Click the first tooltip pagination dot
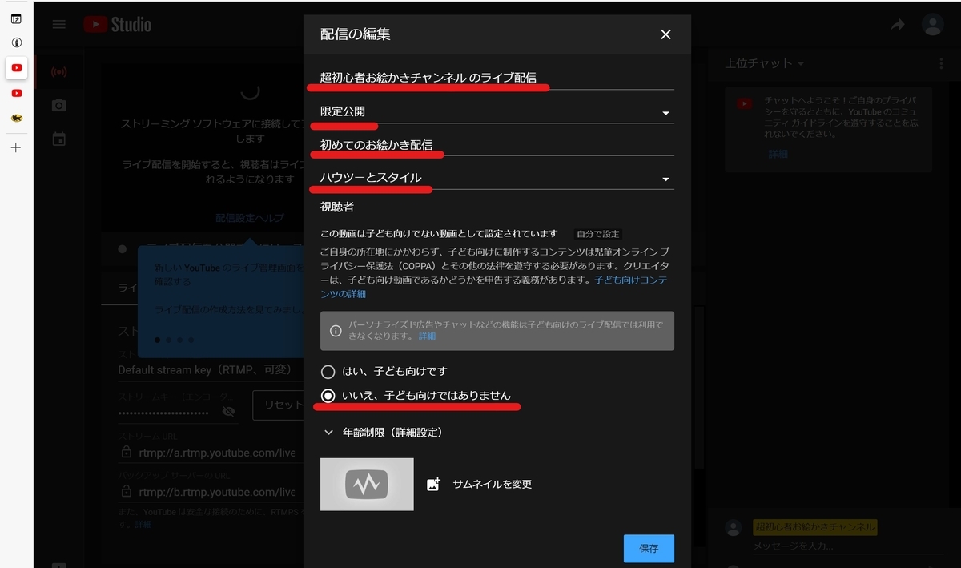 [x=157, y=340]
